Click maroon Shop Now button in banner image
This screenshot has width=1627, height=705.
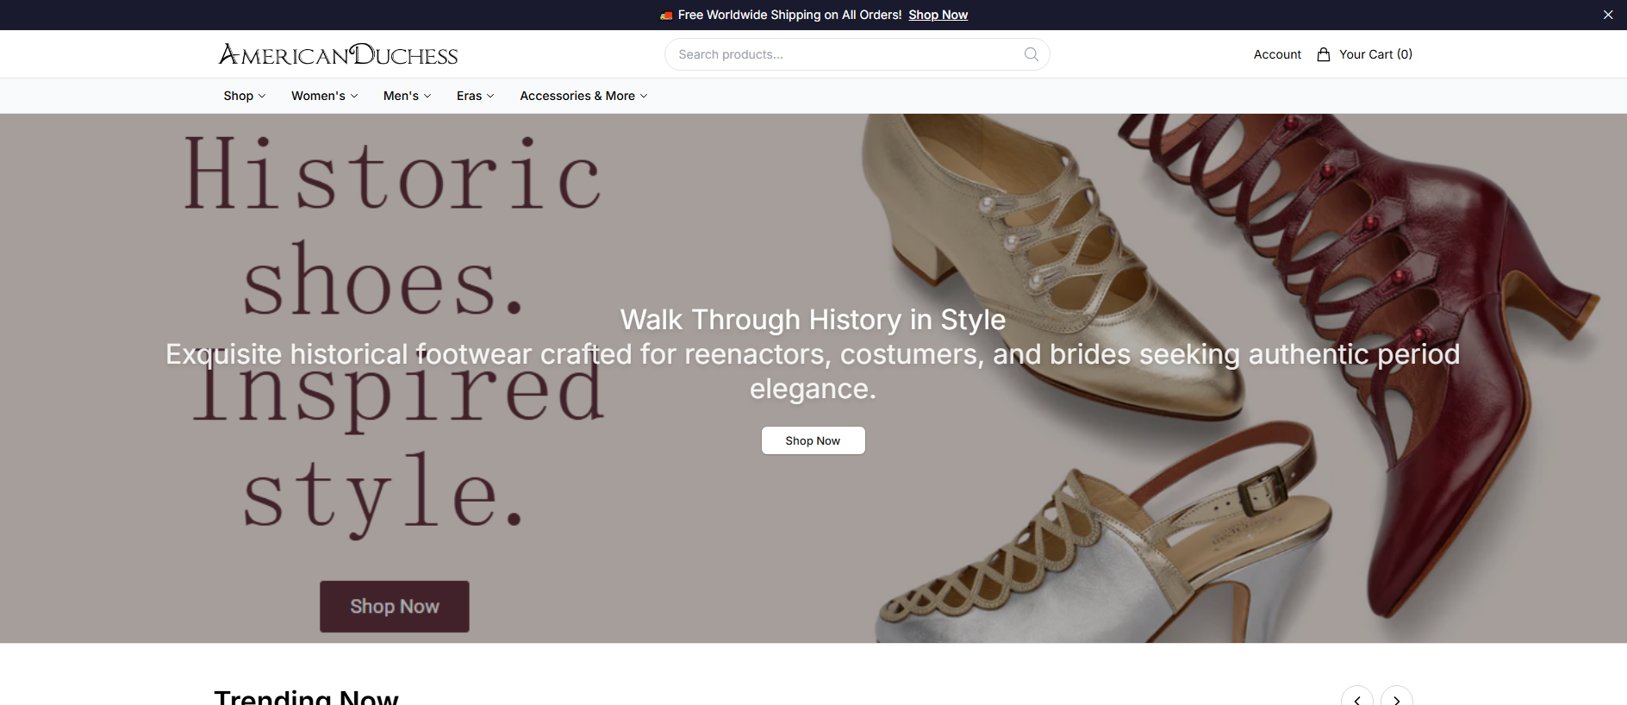pyautogui.click(x=395, y=607)
